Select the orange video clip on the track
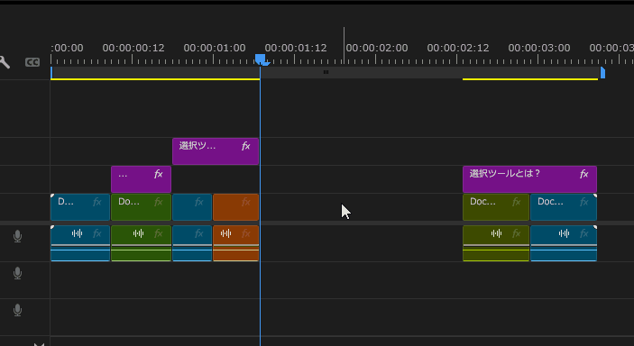Screen dimensions: 634x346 [235, 207]
